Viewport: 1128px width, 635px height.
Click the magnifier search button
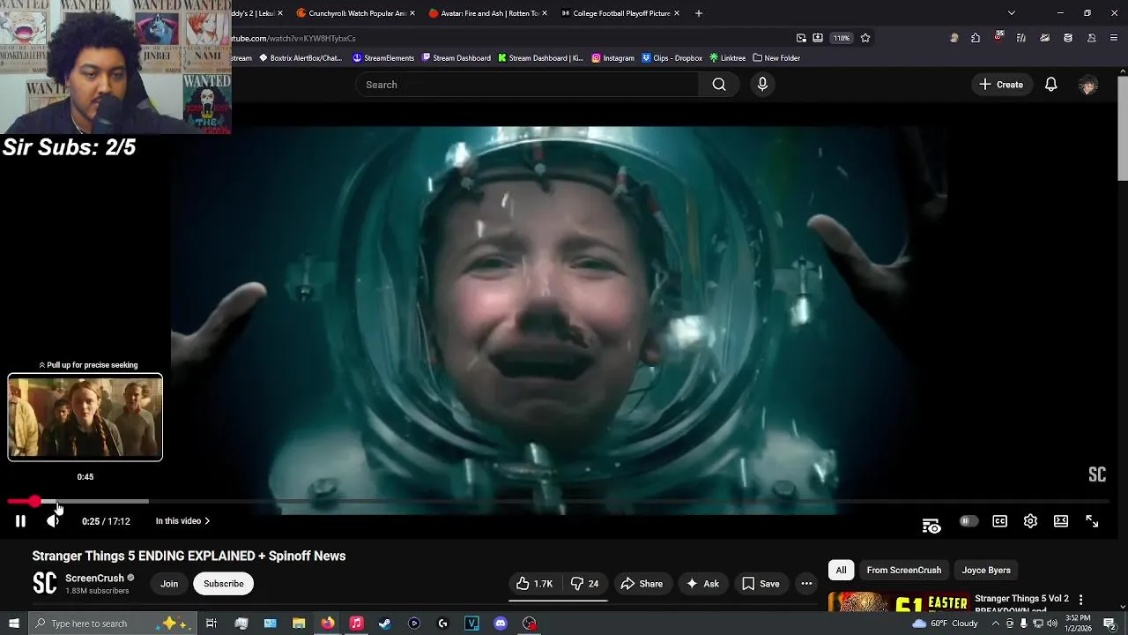coord(719,85)
